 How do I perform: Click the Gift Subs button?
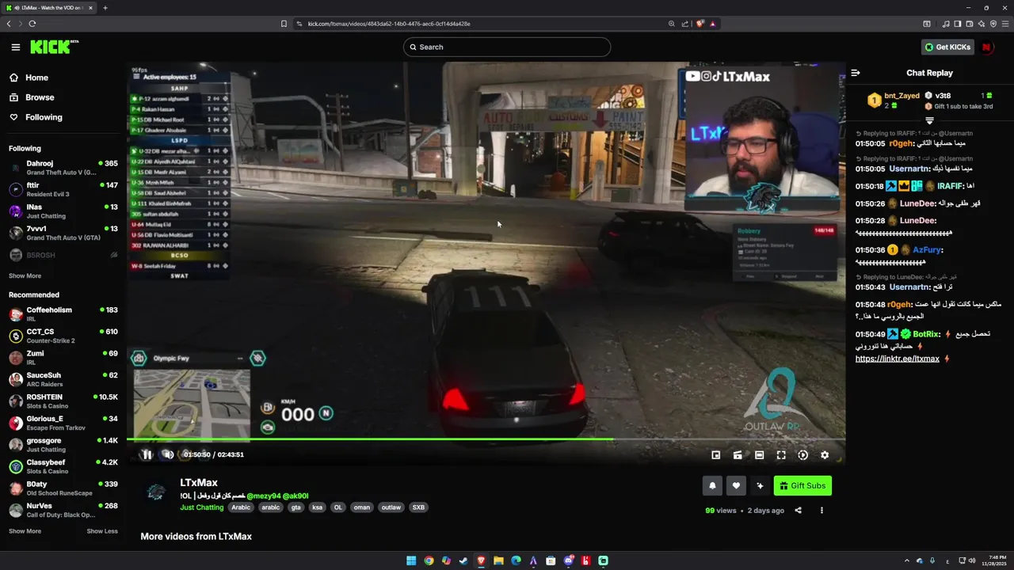tap(802, 486)
